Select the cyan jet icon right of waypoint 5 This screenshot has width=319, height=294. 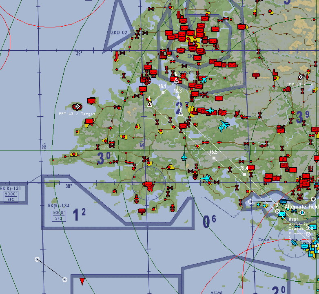pos(204,79)
